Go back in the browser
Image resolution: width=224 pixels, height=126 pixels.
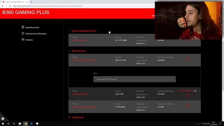click(2, 6)
